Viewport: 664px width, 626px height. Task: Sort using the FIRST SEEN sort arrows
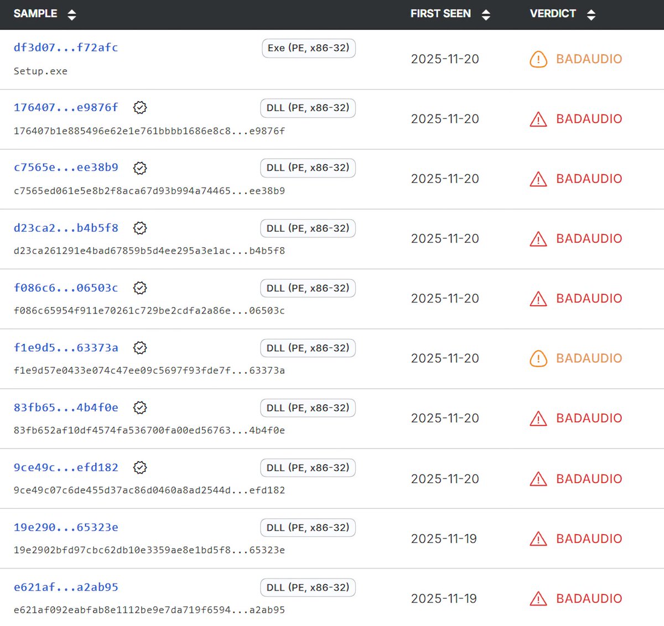pyautogui.click(x=486, y=13)
